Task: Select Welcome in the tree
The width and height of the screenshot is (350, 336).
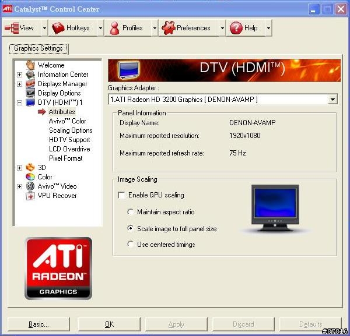Action: (51, 65)
